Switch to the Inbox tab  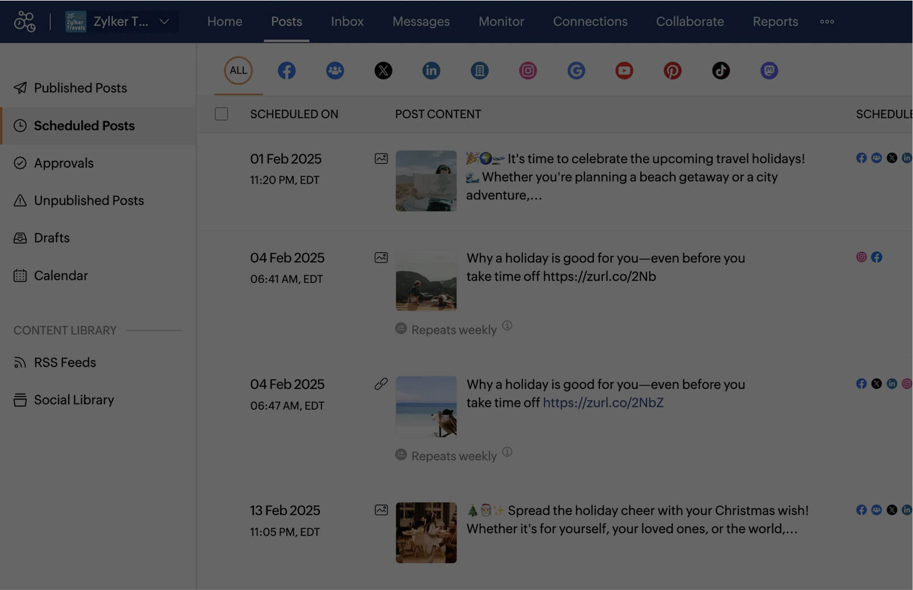[346, 22]
